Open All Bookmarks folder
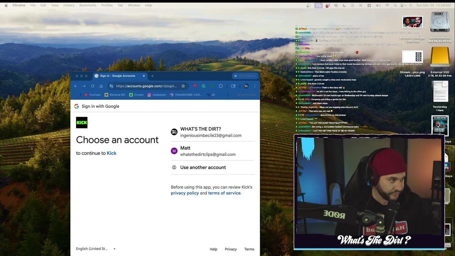455x256 pixels. tap(247, 95)
